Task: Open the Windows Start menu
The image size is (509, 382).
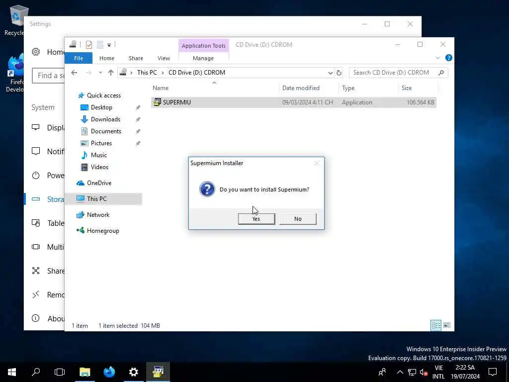Action: [x=12, y=372]
